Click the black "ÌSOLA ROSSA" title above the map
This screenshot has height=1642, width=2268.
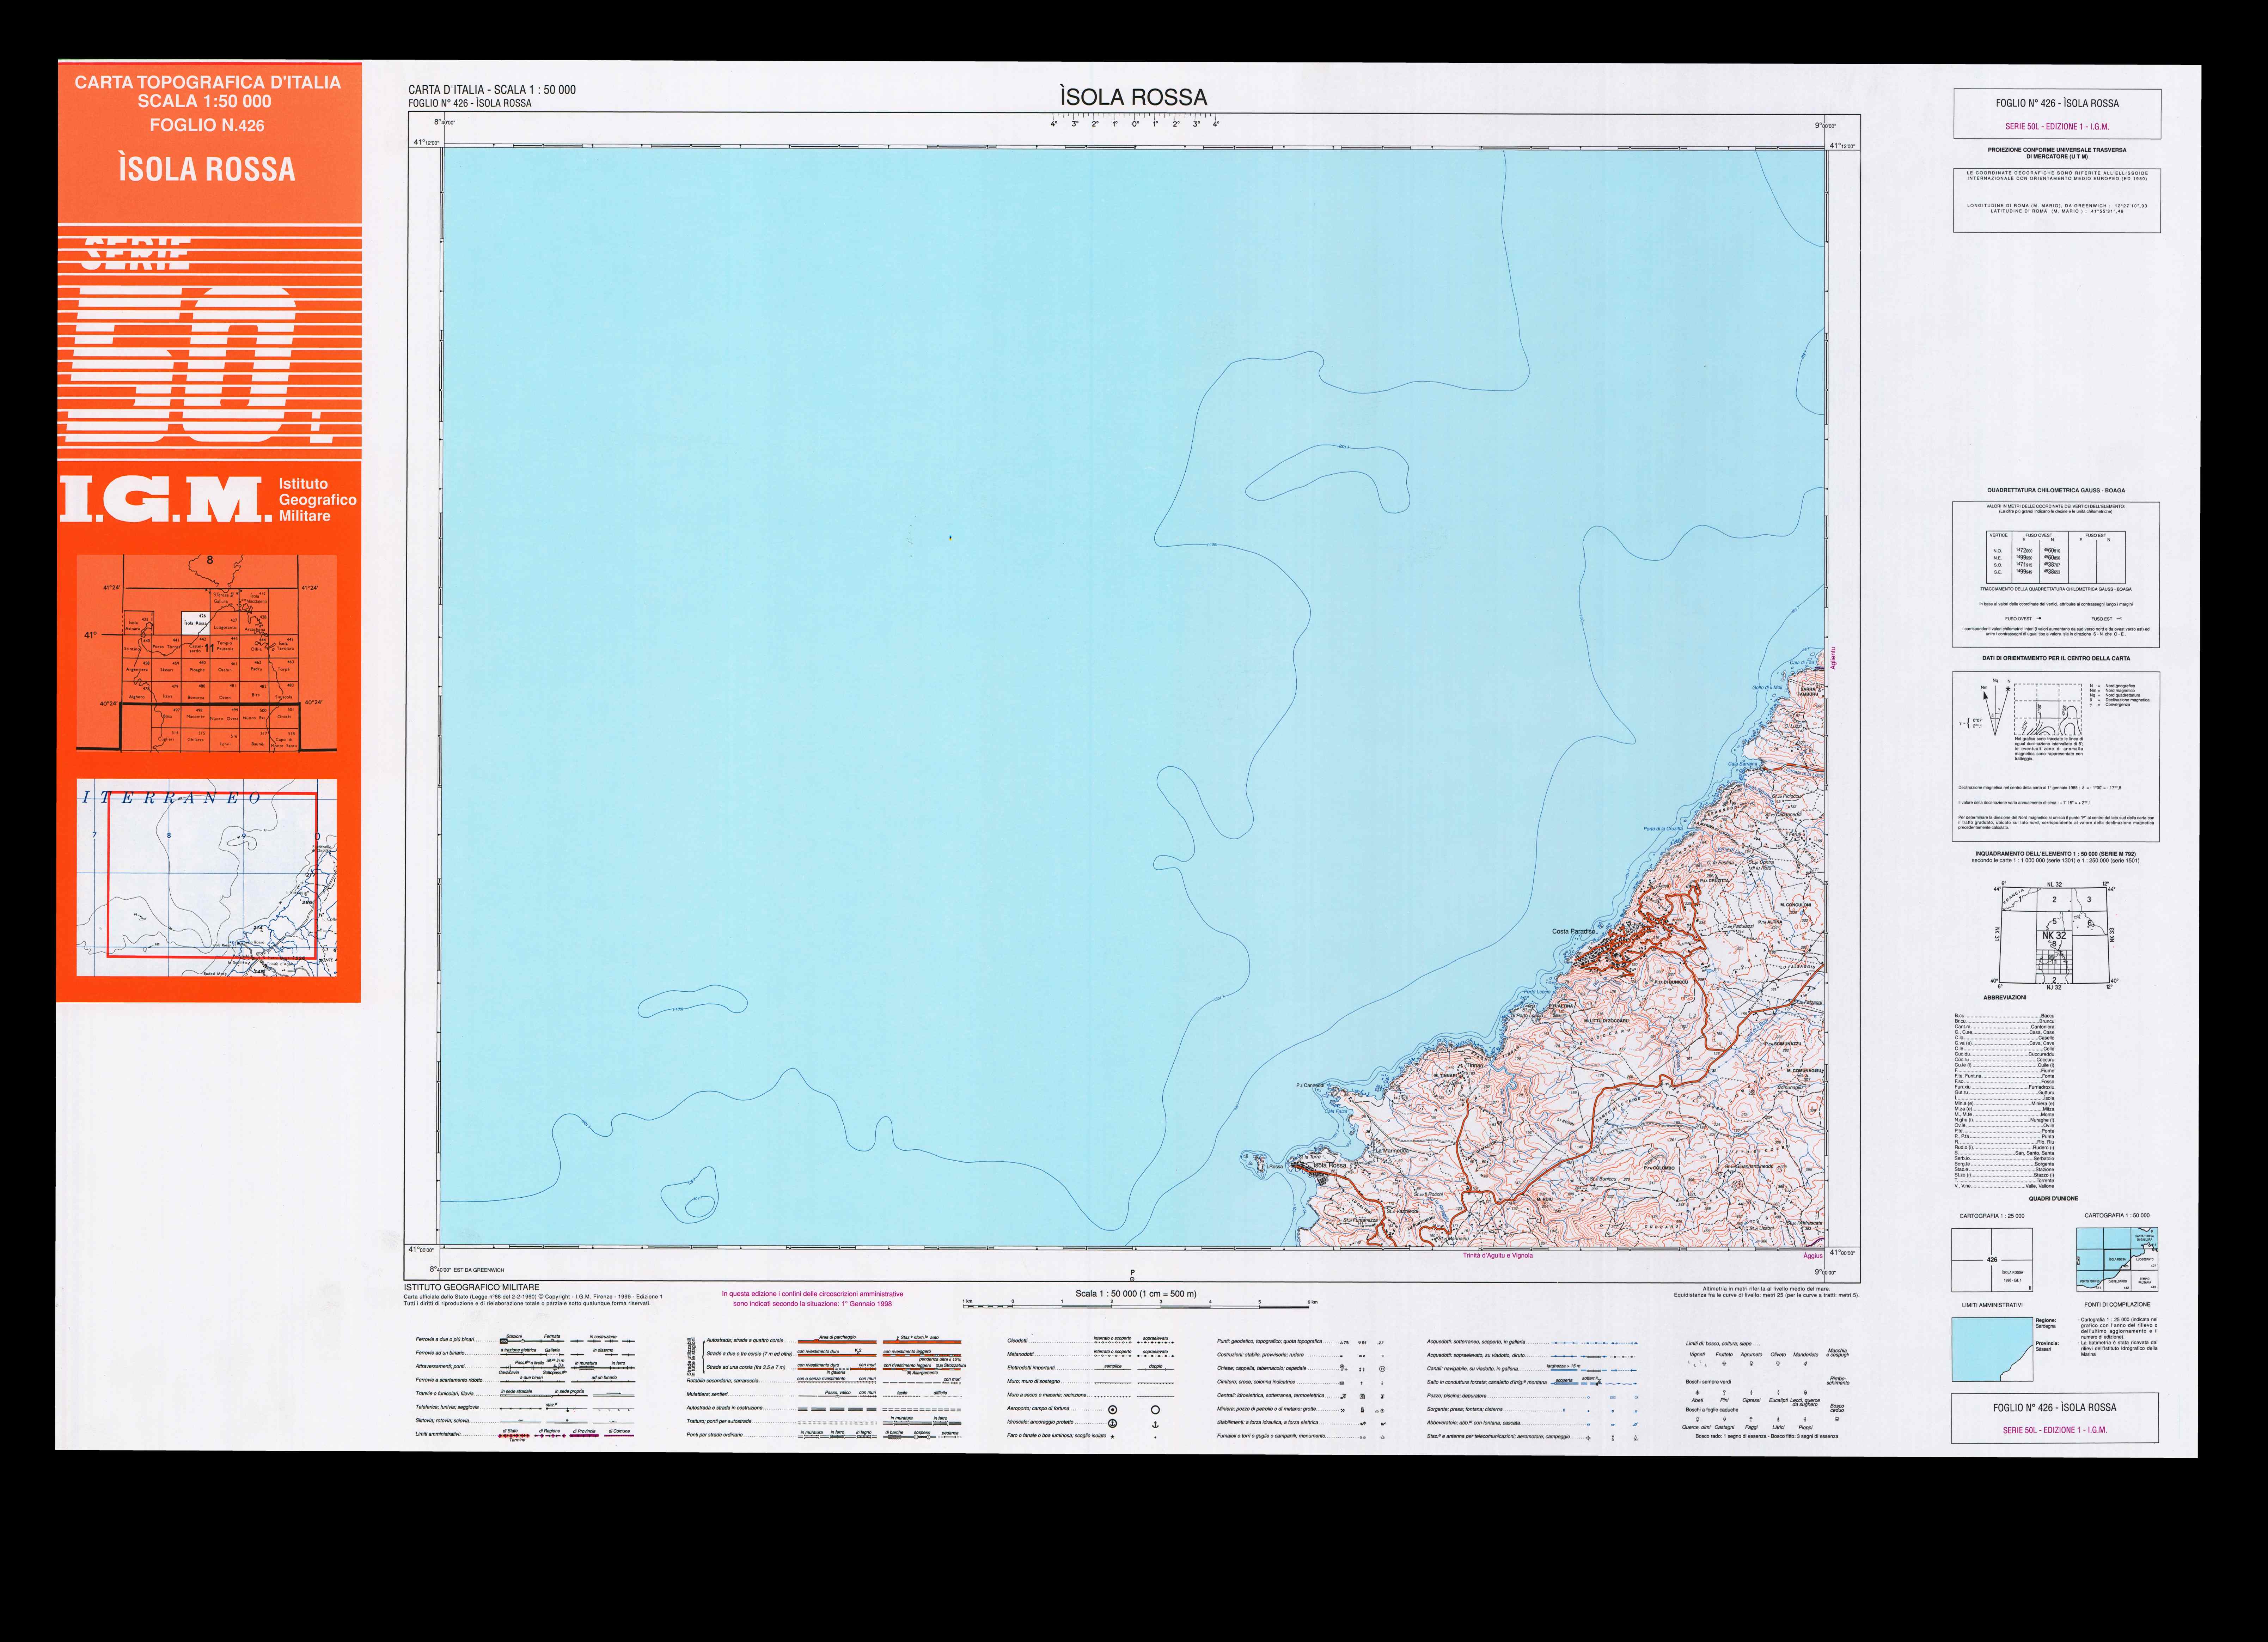(x=1133, y=97)
